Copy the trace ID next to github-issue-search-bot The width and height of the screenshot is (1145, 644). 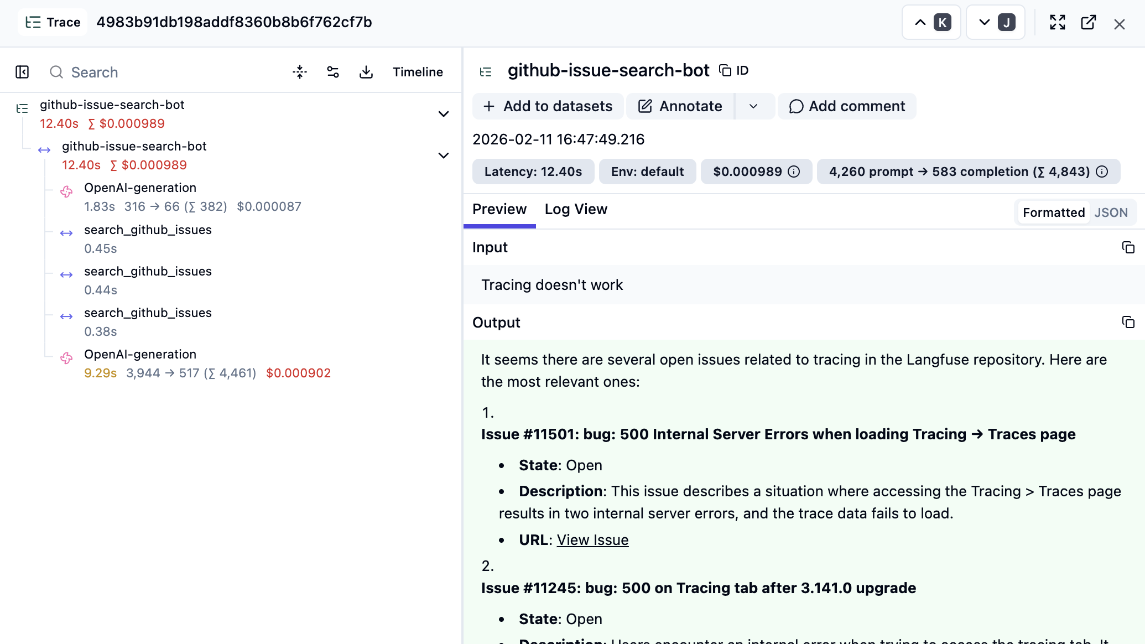pos(725,70)
